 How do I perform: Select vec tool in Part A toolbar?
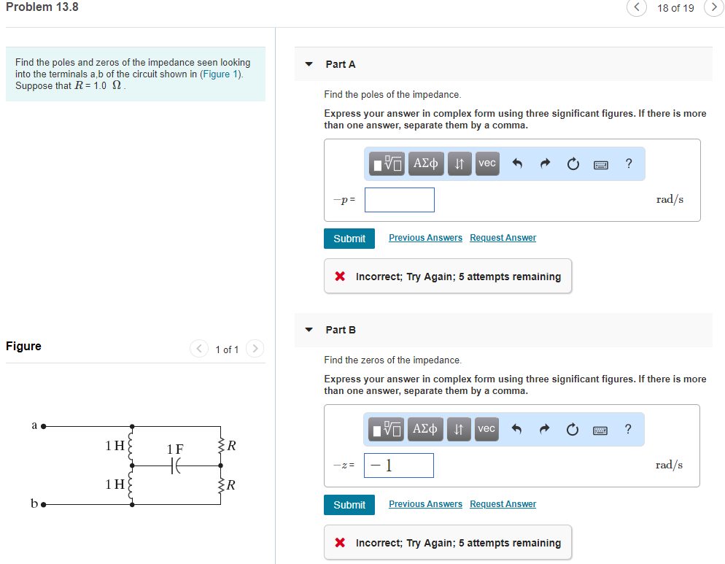[487, 163]
